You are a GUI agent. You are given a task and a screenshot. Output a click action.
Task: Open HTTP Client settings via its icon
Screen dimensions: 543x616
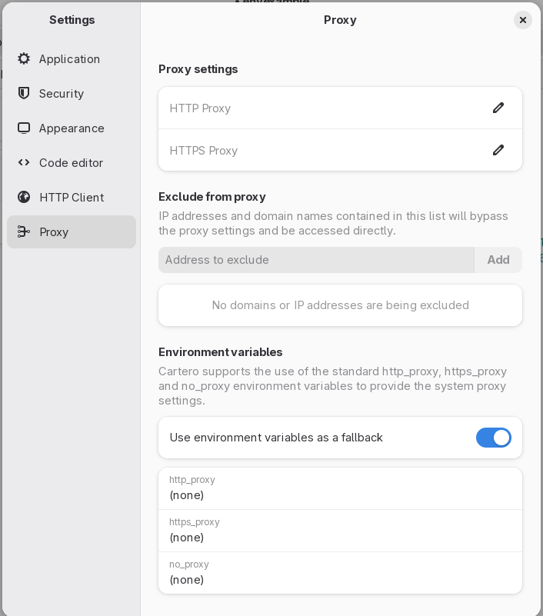click(22, 197)
